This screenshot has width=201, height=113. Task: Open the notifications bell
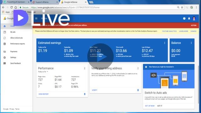[189, 19]
